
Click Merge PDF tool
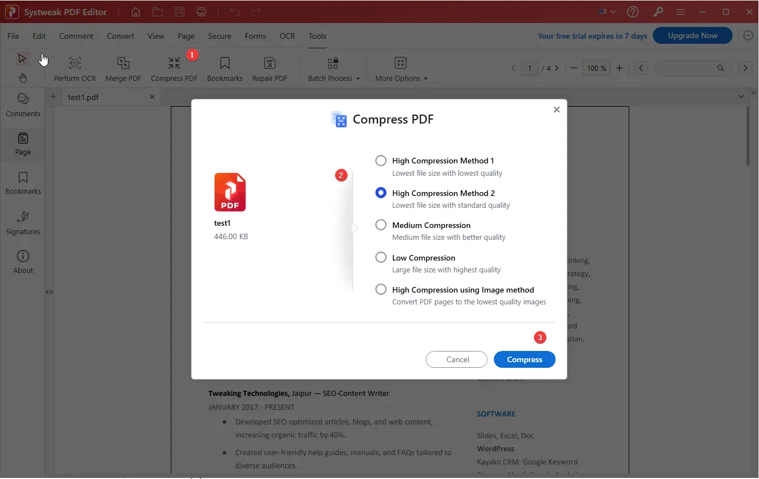[124, 70]
